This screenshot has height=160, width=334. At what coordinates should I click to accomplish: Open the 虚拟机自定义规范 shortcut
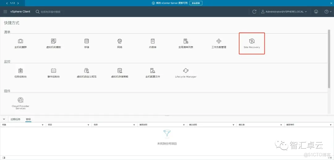click(87, 73)
